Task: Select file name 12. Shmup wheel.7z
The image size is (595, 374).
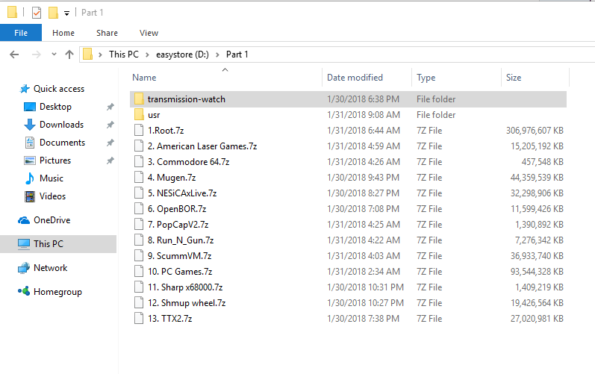Action: pyautogui.click(x=187, y=303)
